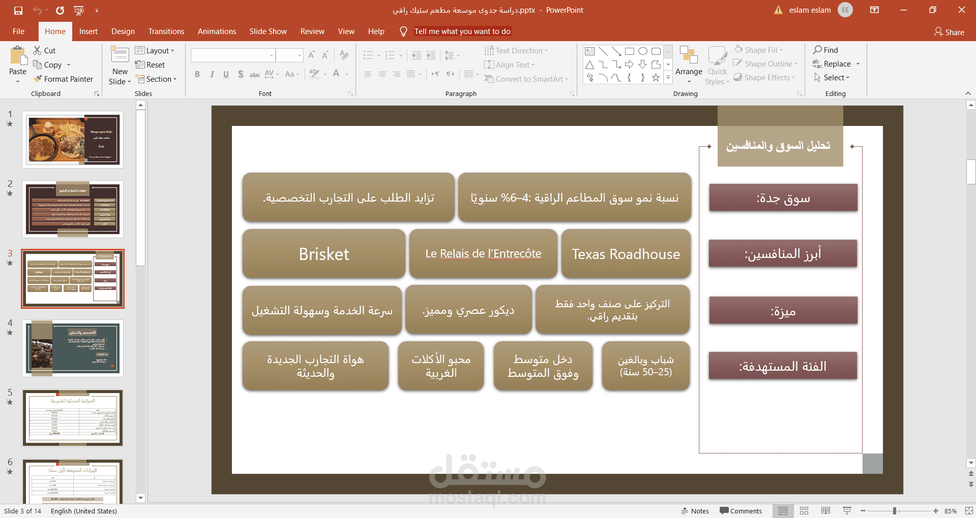Select the Rectangle shape in the shapes gallery
This screenshot has height=518, width=976.
(x=630, y=51)
